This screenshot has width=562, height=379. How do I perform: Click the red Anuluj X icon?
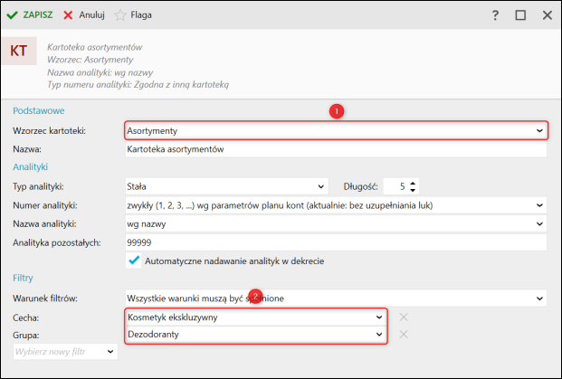[x=69, y=15]
